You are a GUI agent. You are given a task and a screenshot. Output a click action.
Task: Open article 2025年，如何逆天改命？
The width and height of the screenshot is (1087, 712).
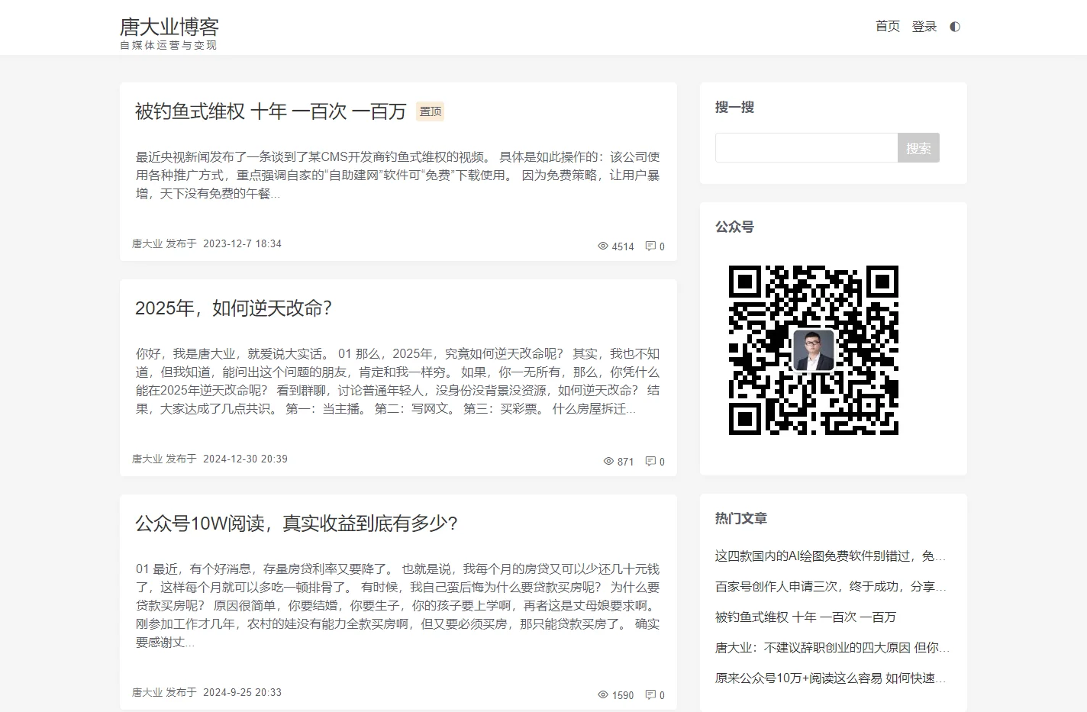[234, 308]
